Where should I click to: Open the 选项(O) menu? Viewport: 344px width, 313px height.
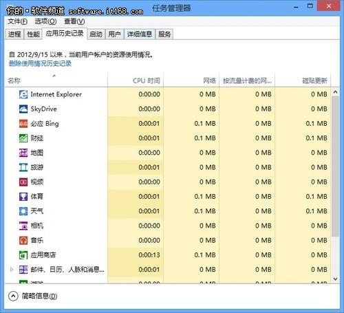pyautogui.click(x=45, y=21)
